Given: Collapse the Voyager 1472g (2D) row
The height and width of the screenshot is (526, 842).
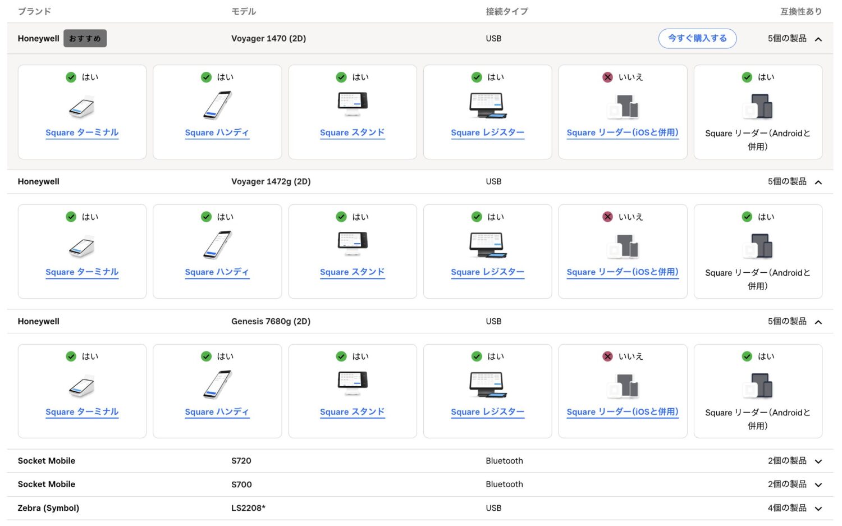Looking at the screenshot, I should [x=818, y=182].
